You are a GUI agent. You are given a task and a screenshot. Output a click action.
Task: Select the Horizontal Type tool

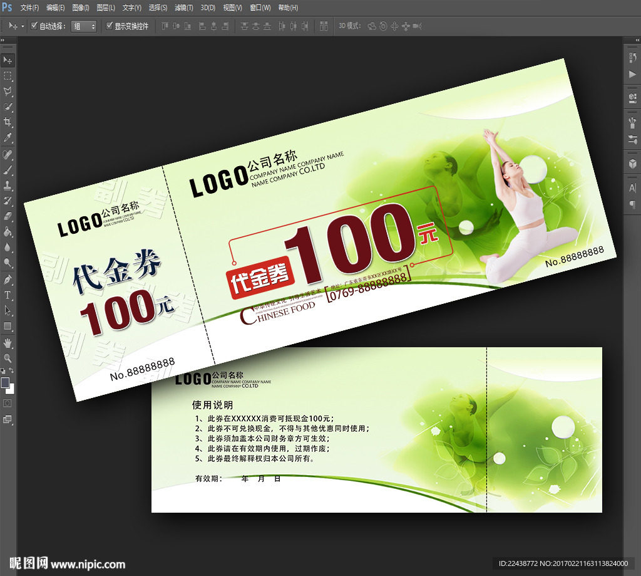tap(8, 295)
